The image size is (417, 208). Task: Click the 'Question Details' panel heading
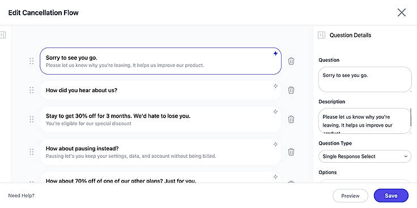350,35
